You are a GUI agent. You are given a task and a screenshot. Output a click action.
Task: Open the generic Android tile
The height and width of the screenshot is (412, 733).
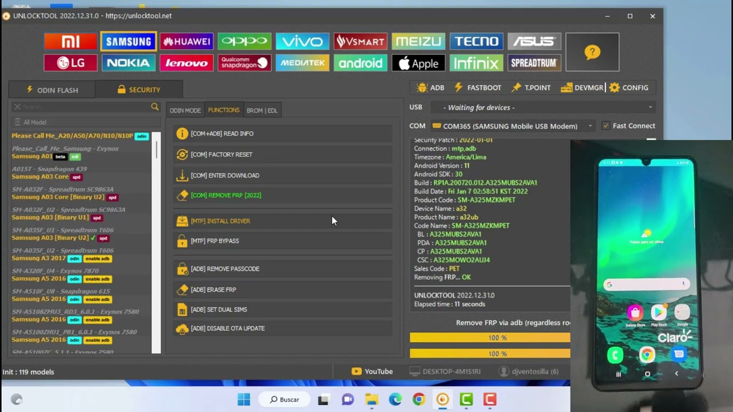pyautogui.click(x=360, y=63)
